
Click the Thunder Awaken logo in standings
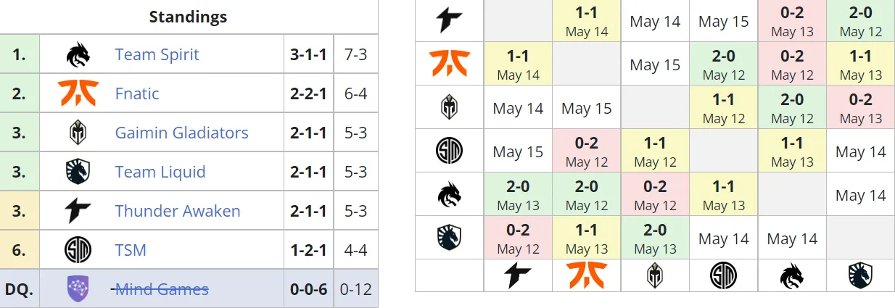(x=78, y=211)
